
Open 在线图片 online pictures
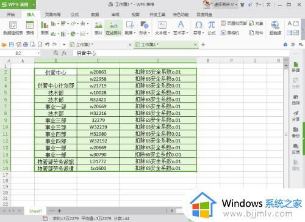coord(113,28)
